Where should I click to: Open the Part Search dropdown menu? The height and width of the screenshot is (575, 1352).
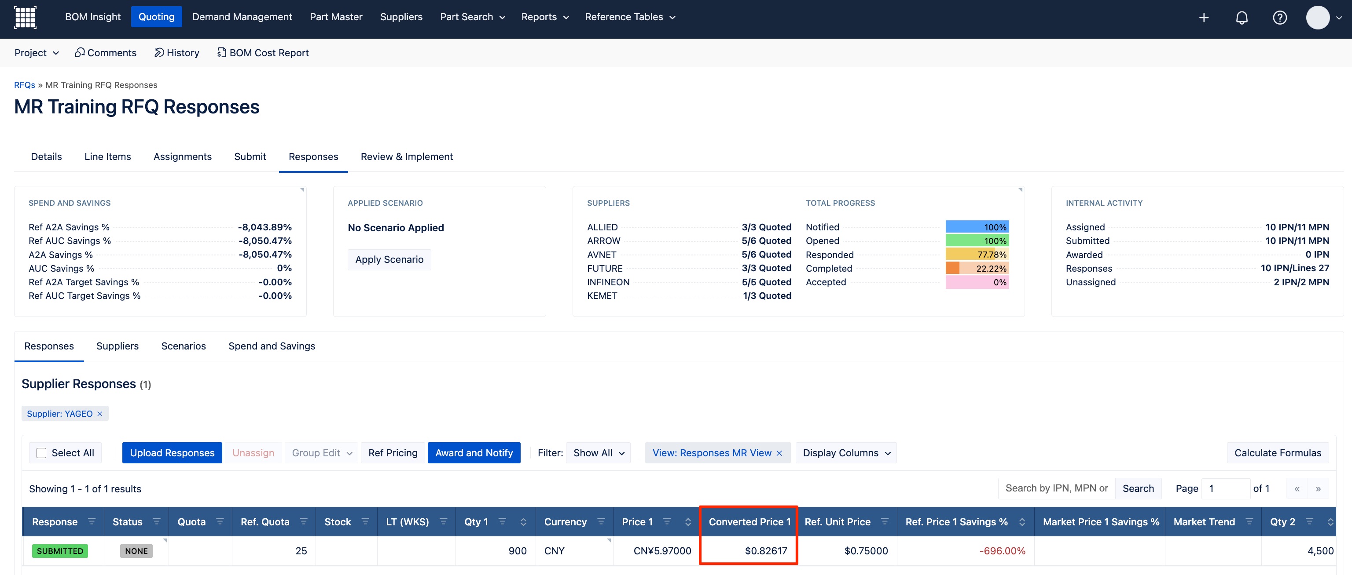pyautogui.click(x=472, y=17)
